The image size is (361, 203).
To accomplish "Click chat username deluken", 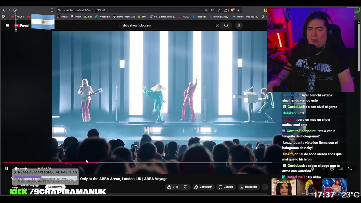I will click(x=289, y=113).
